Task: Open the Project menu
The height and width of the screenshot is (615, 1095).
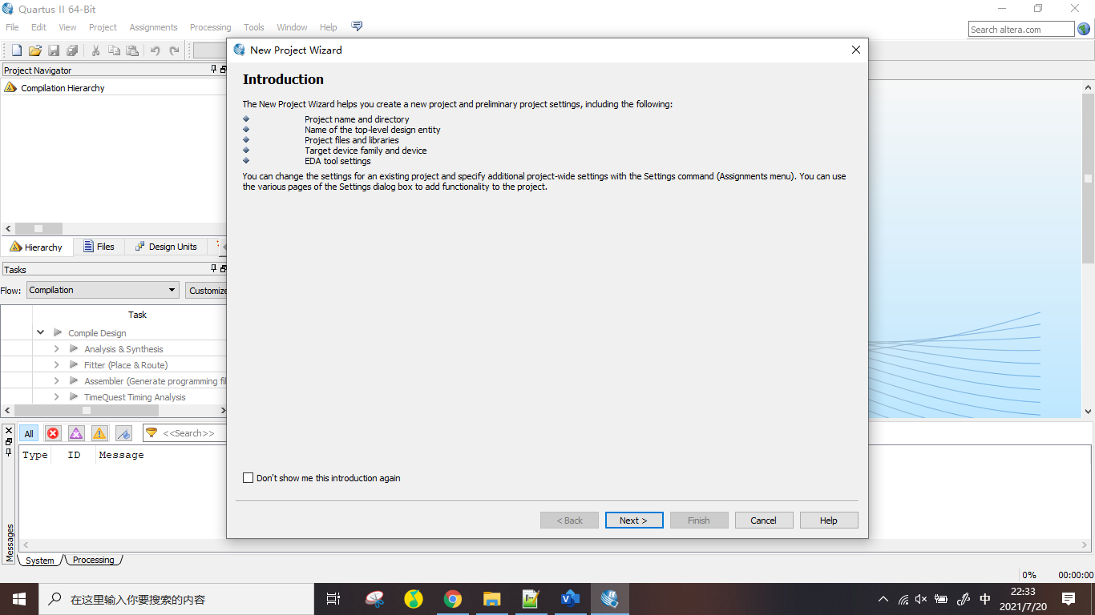Action: click(x=103, y=27)
